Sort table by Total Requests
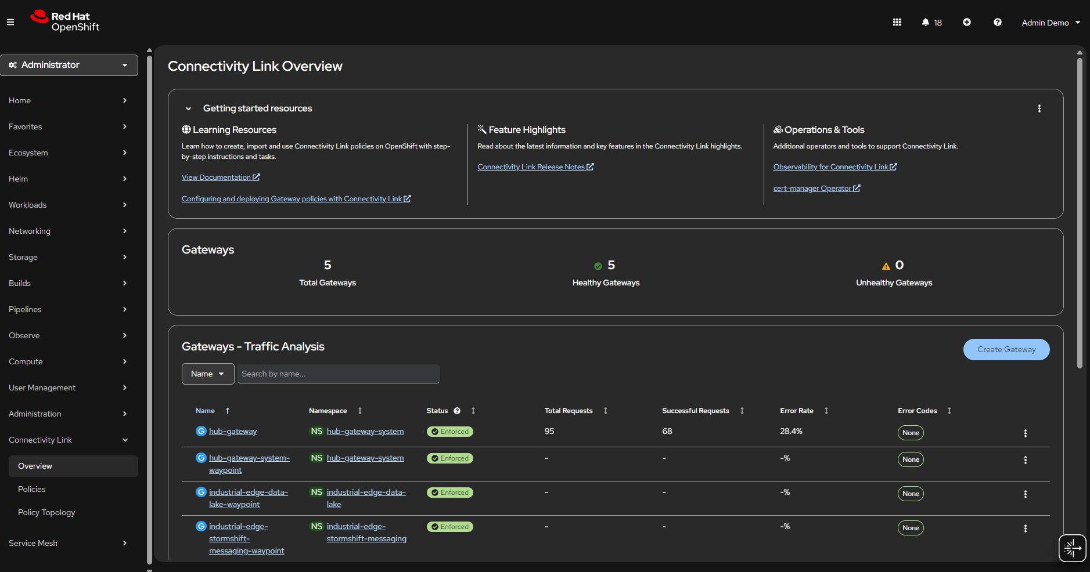Screen dimensions: 1090x572 coord(606,411)
